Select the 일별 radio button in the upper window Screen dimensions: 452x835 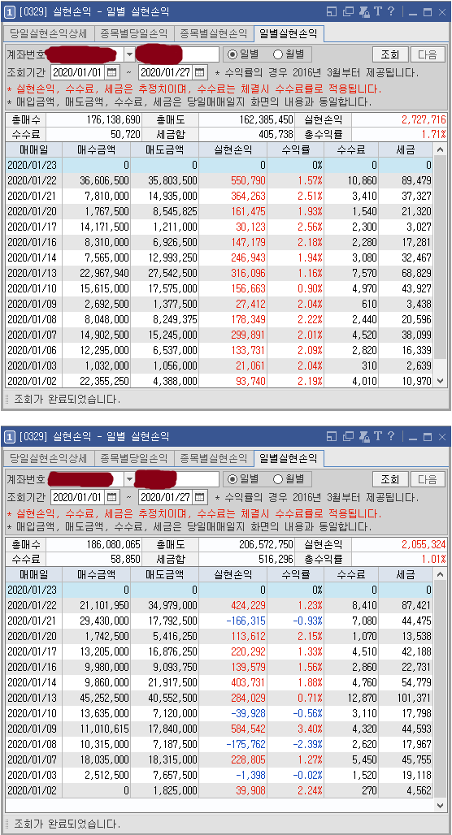coord(244,54)
